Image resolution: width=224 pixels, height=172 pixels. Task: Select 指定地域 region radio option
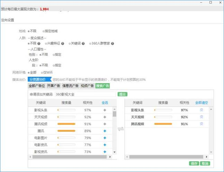pos(44,31)
